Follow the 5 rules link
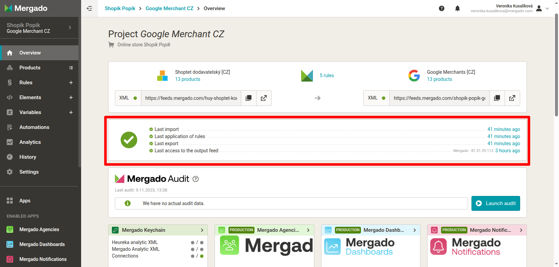 (x=326, y=75)
